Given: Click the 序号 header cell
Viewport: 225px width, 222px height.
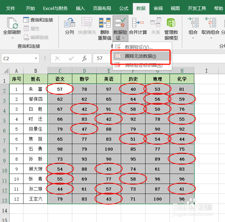Looking at the screenshot, I should point(17,79).
